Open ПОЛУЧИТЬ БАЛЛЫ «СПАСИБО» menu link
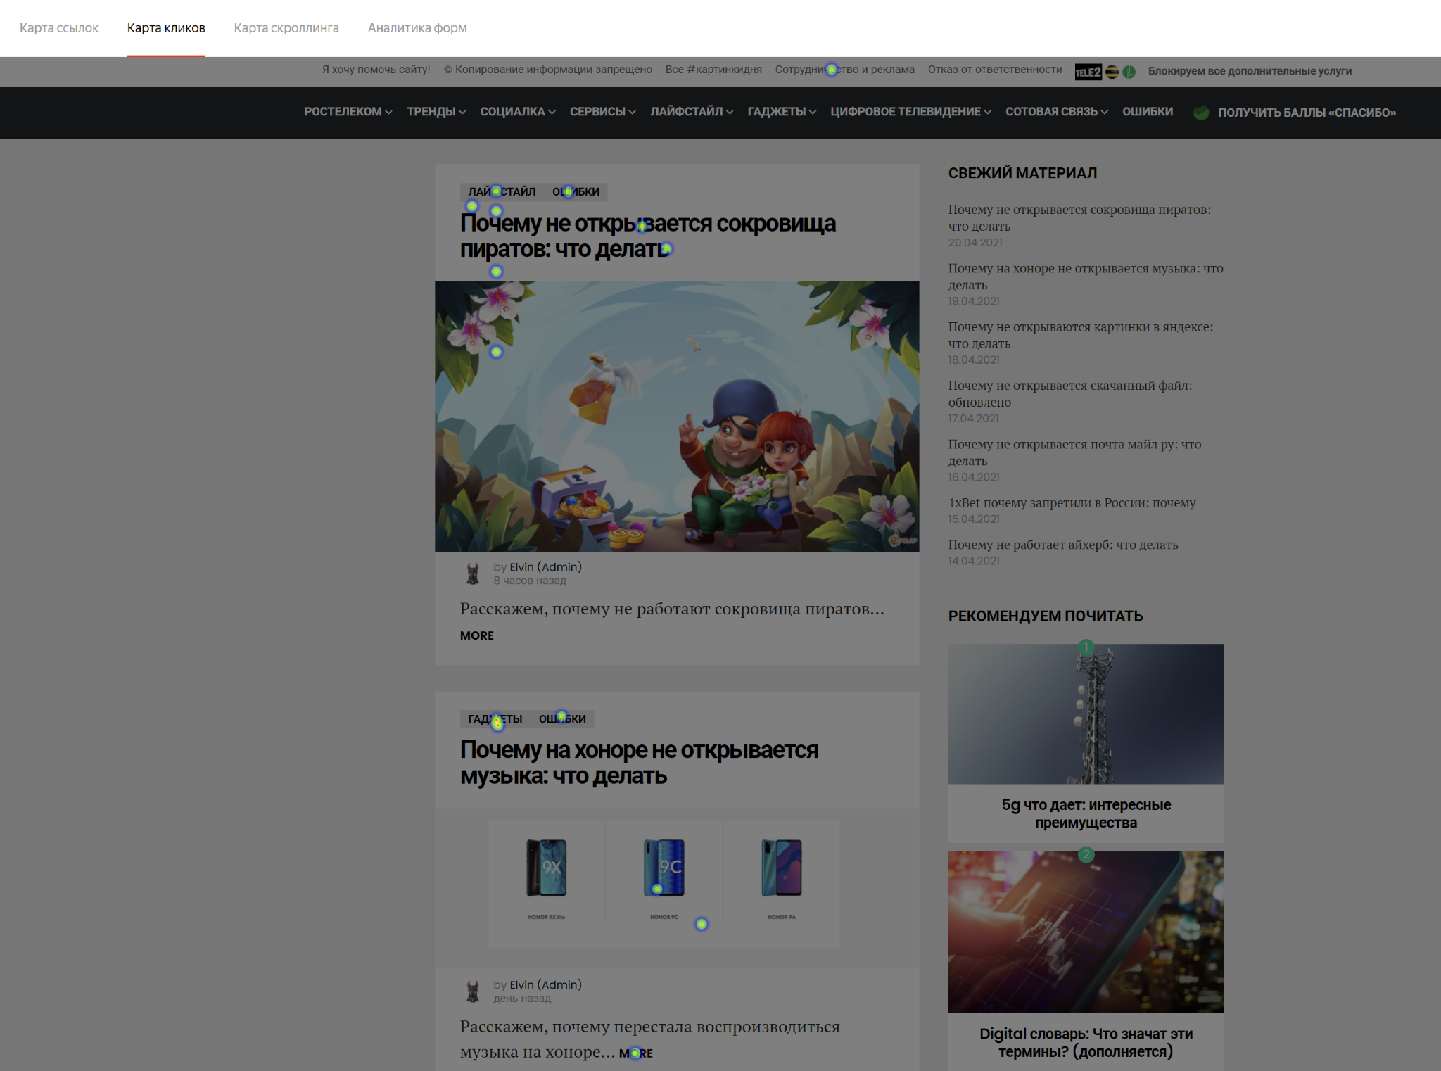Screen dimensions: 1441x1071 (x=1307, y=113)
